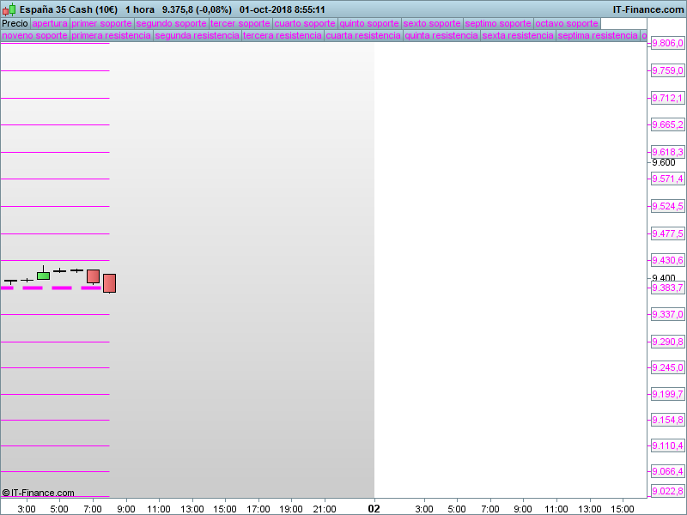Select the quinta resistencia indicator label
Viewport: 687px width, 515px height.
click(x=441, y=35)
